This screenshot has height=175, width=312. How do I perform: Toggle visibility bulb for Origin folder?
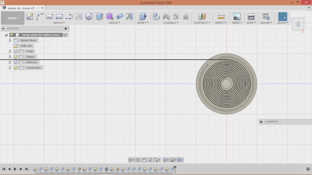point(16,51)
